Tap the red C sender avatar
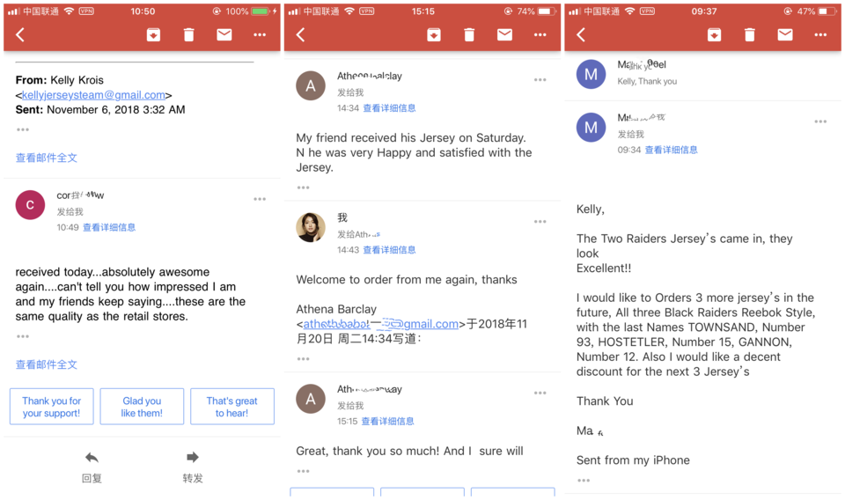 click(x=31, y=204)
